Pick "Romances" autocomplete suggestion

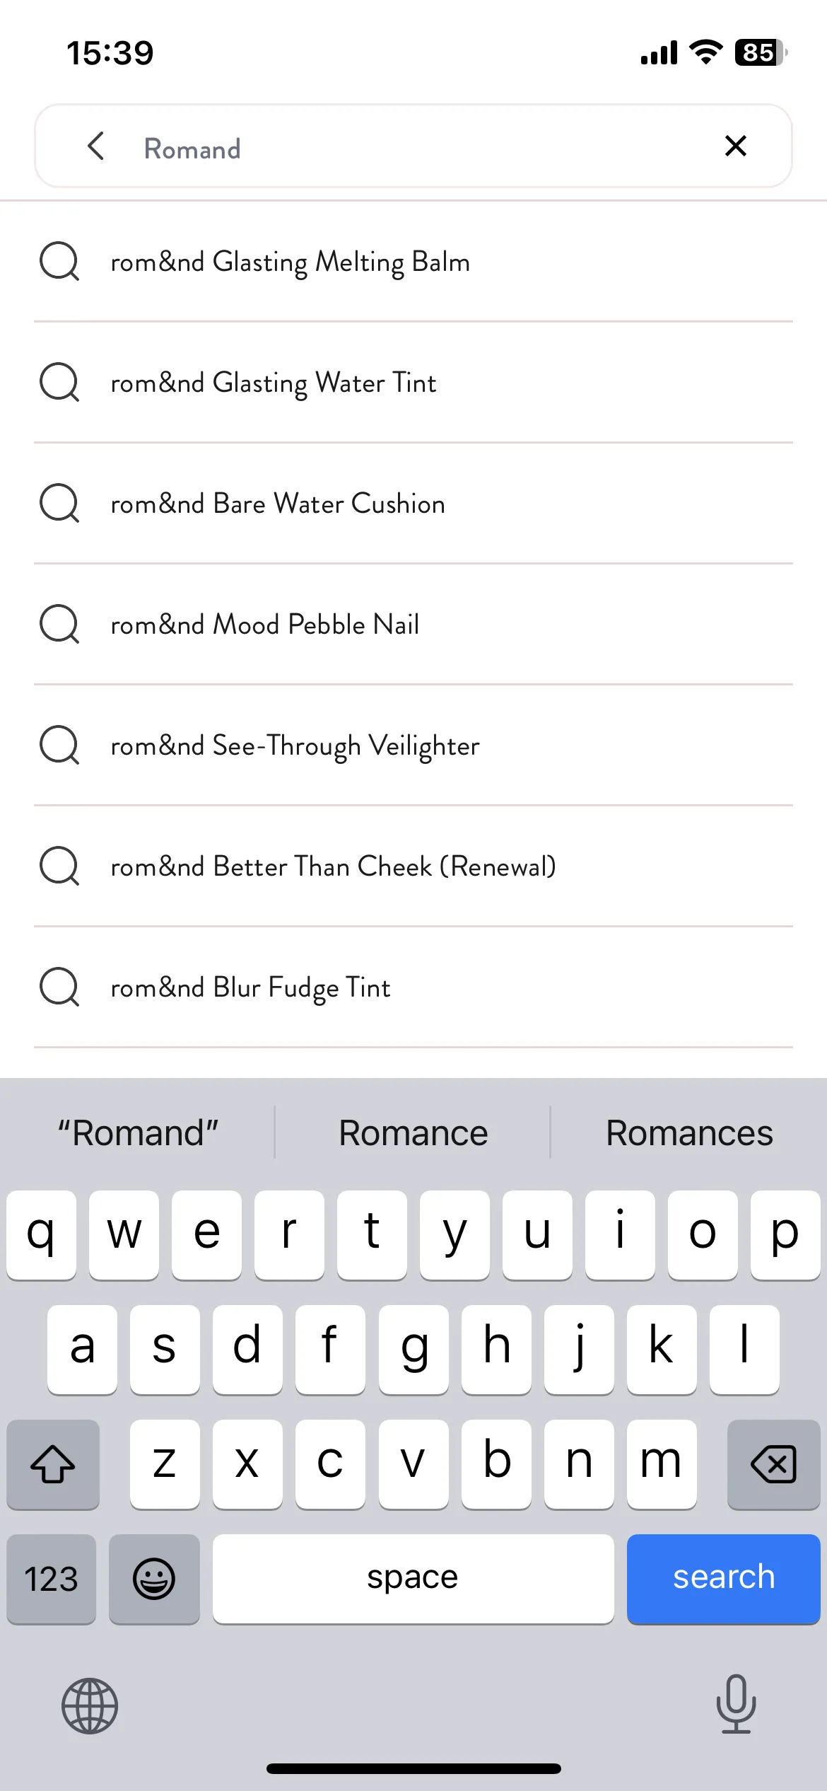click(x=689, y=1133)
